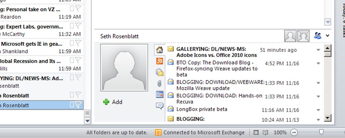Open dropdown arrow for Hands-on Recuva item
Screen dimensions: 345x138
(x=318, y=96)
